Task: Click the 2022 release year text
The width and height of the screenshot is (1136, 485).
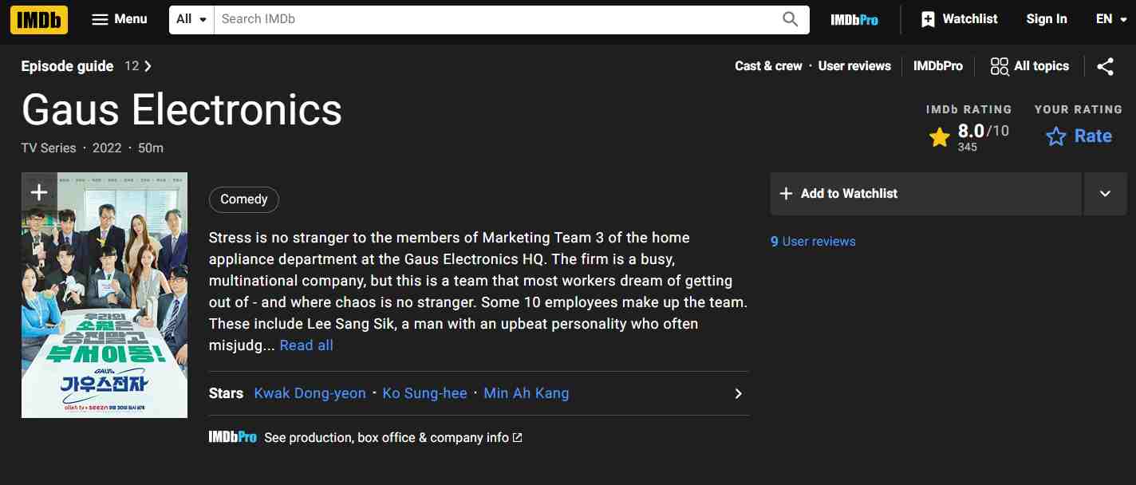Action: tap(107, 148)
